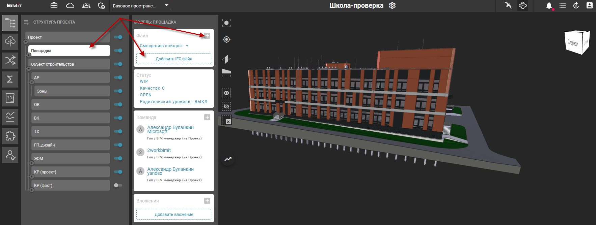The width and height of the screenshot is (596, 225).
Task: Click Добавить вложение button
Action: 174,215
